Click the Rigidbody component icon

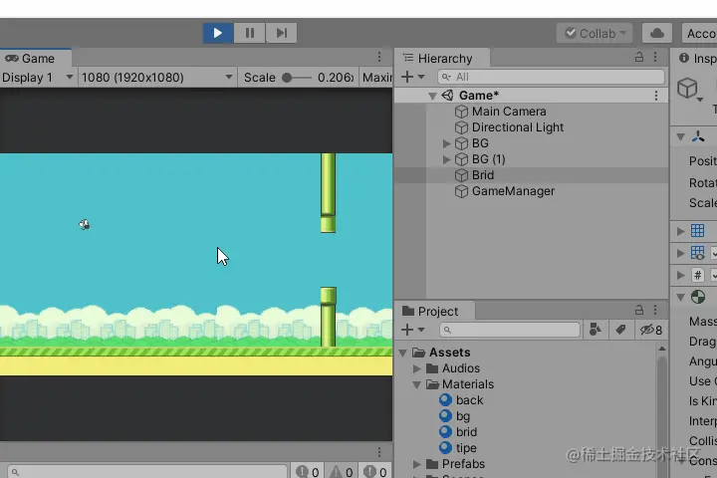pos(698,298)
